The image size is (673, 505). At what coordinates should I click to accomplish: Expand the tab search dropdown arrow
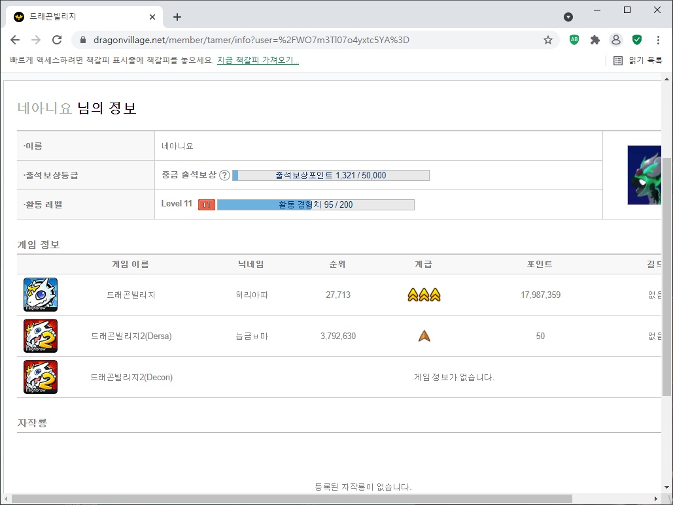tap(568, 17)
